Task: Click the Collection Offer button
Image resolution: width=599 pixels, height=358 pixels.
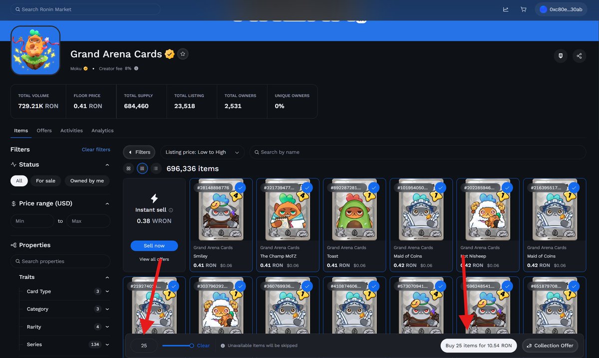Action: pos(550,346)
